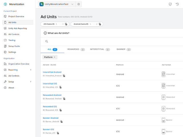Open the Interstitial Android ad unit link
183x137 pixels.
[52, 72]
